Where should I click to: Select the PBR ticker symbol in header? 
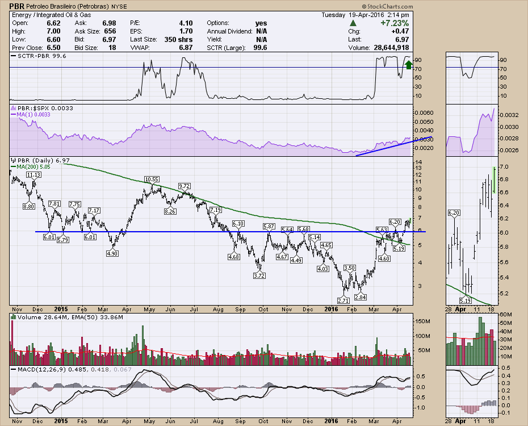18,6
